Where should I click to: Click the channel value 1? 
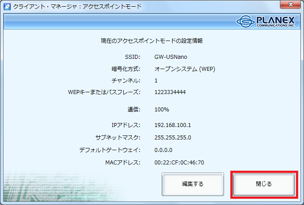156,81
